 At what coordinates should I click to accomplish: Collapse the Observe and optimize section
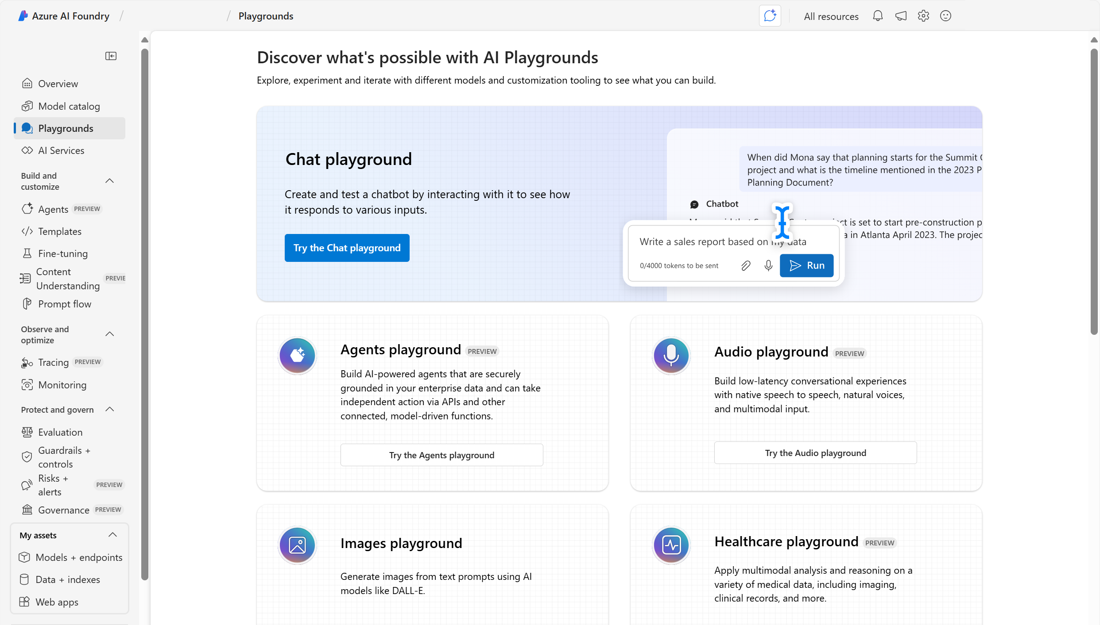pos(109,334)
